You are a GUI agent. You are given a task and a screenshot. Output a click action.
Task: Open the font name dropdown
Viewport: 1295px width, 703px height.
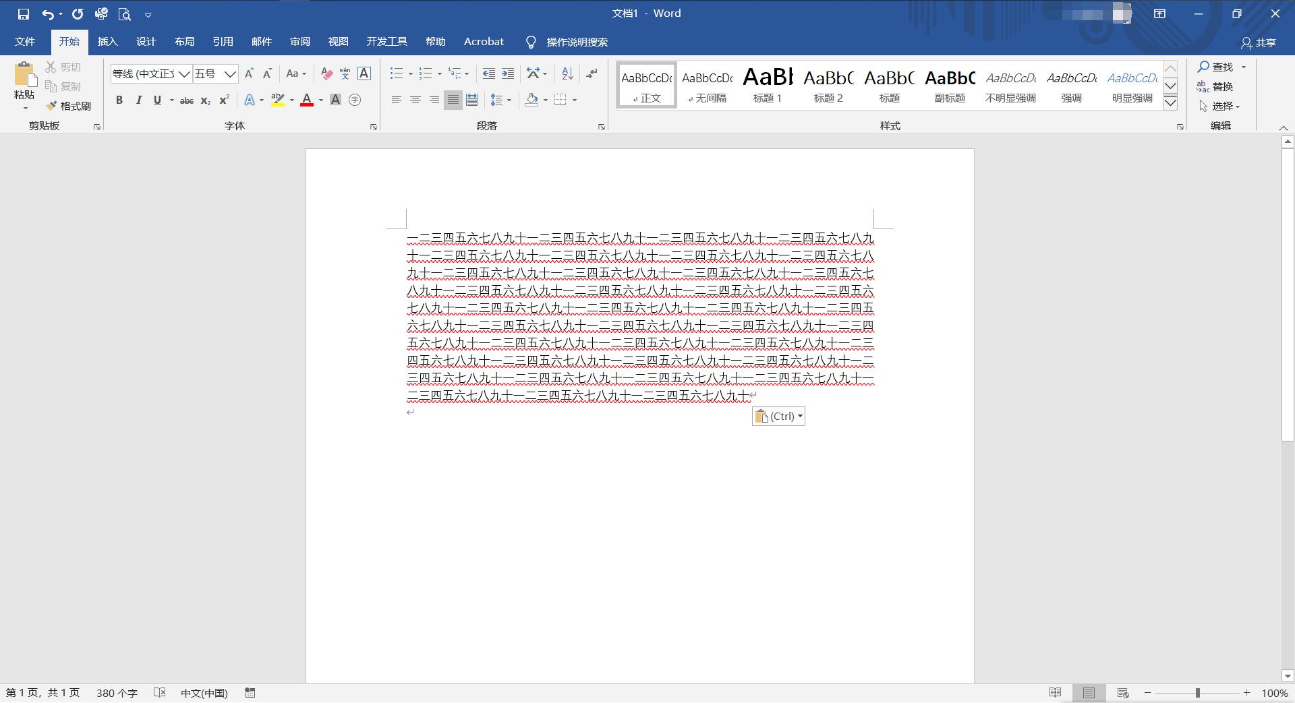[x=184, y=74]
